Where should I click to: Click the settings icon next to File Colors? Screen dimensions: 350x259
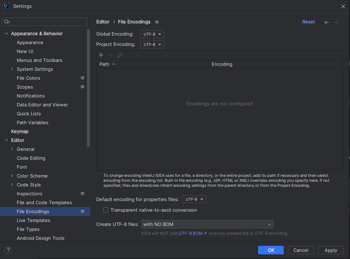click(82, 78)
